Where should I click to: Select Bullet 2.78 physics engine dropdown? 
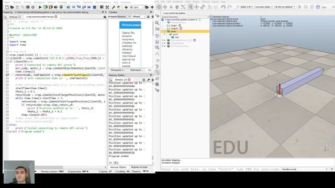pos(247,7)
